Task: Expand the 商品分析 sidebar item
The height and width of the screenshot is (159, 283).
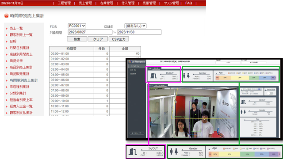Action: 16,61
